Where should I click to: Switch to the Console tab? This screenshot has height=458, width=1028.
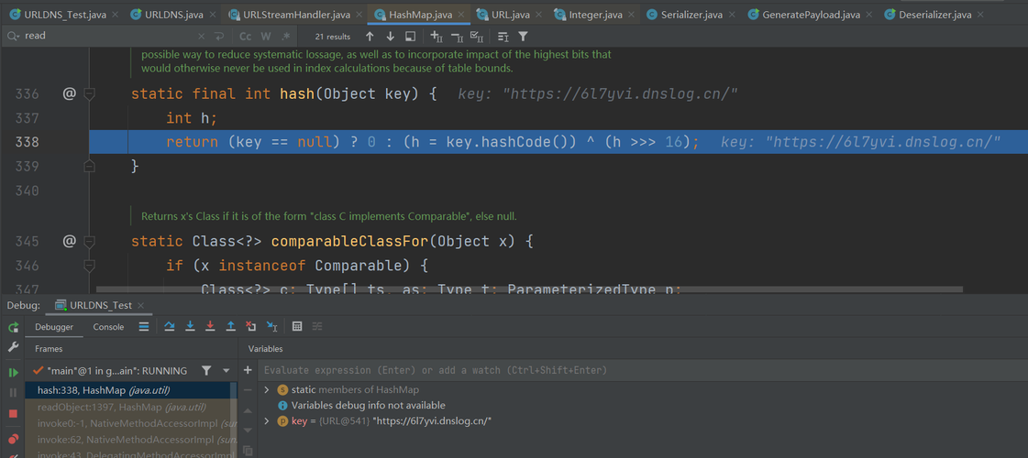(x=108, y=327)
